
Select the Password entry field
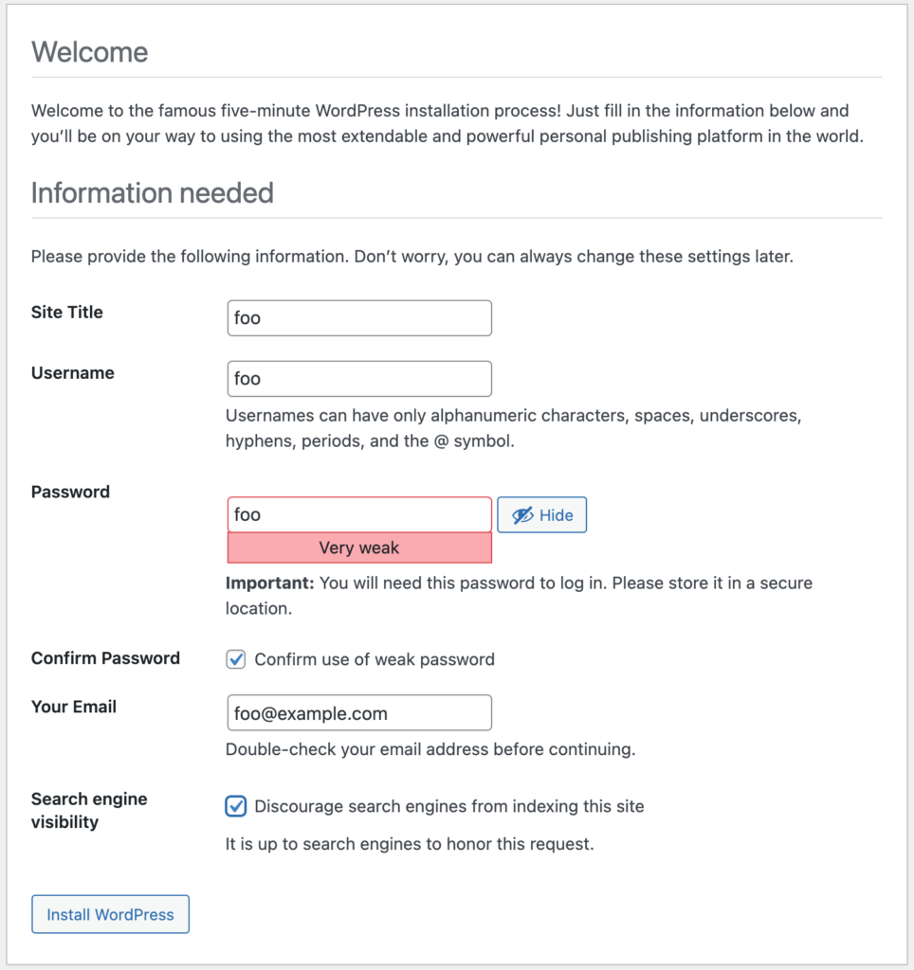(x=359, y=514)
